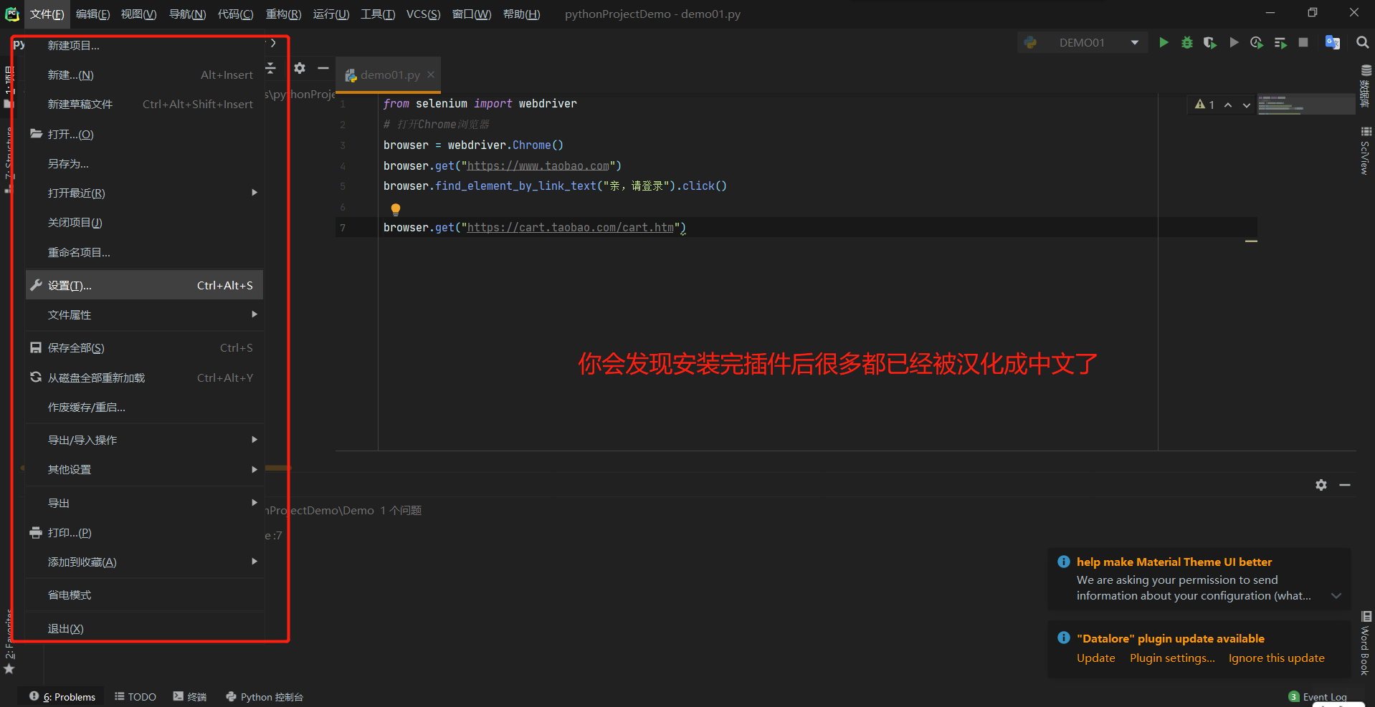Open the 数据库 database tool window
The height and width of the screenshot is (707, 1375).
[1366, 86]
